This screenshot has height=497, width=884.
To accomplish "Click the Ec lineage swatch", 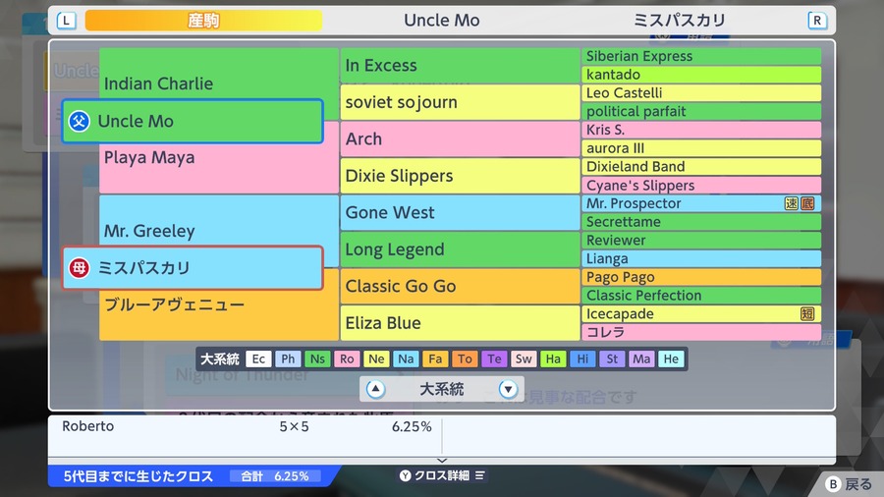I will [258, 359].
